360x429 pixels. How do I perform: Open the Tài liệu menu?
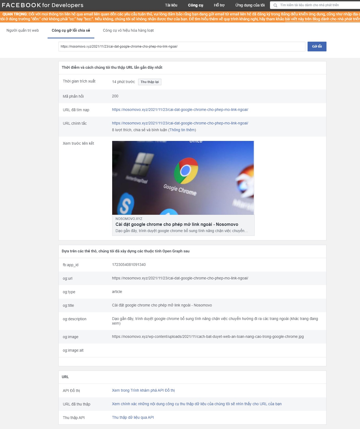[x=171, y=5]
